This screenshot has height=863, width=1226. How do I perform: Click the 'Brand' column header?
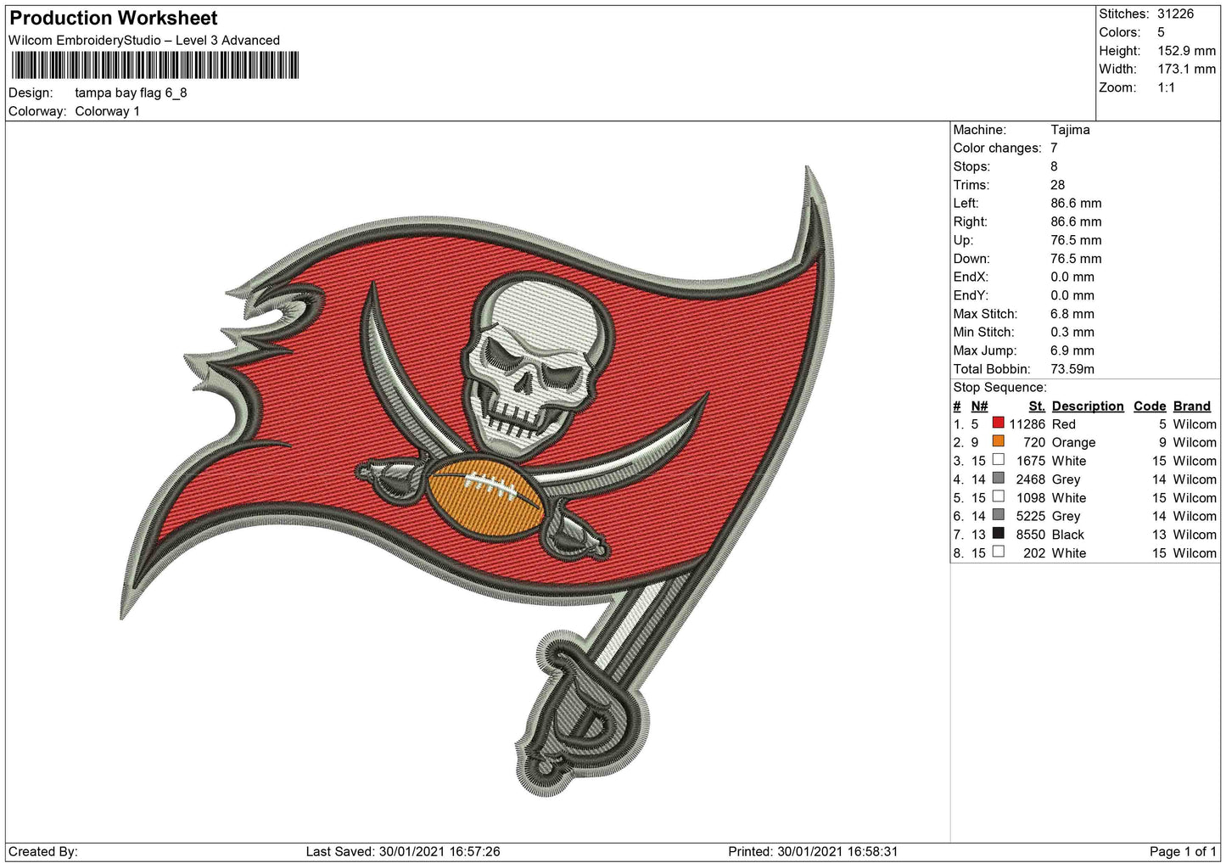pos(1192,406)
